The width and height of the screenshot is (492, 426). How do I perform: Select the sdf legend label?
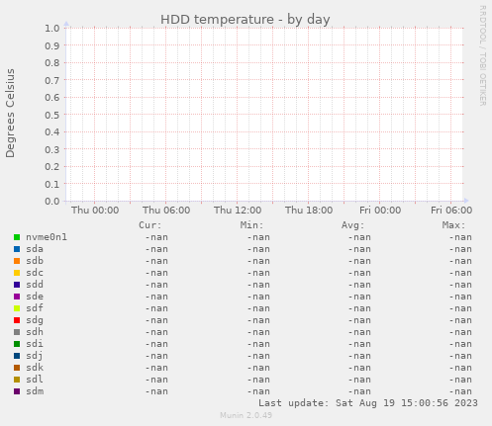(35, 308)
